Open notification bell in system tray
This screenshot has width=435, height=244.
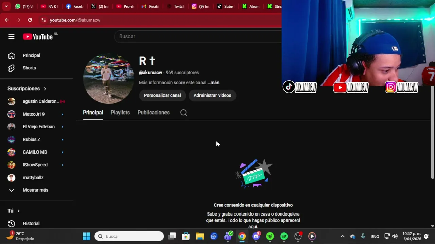426,236
